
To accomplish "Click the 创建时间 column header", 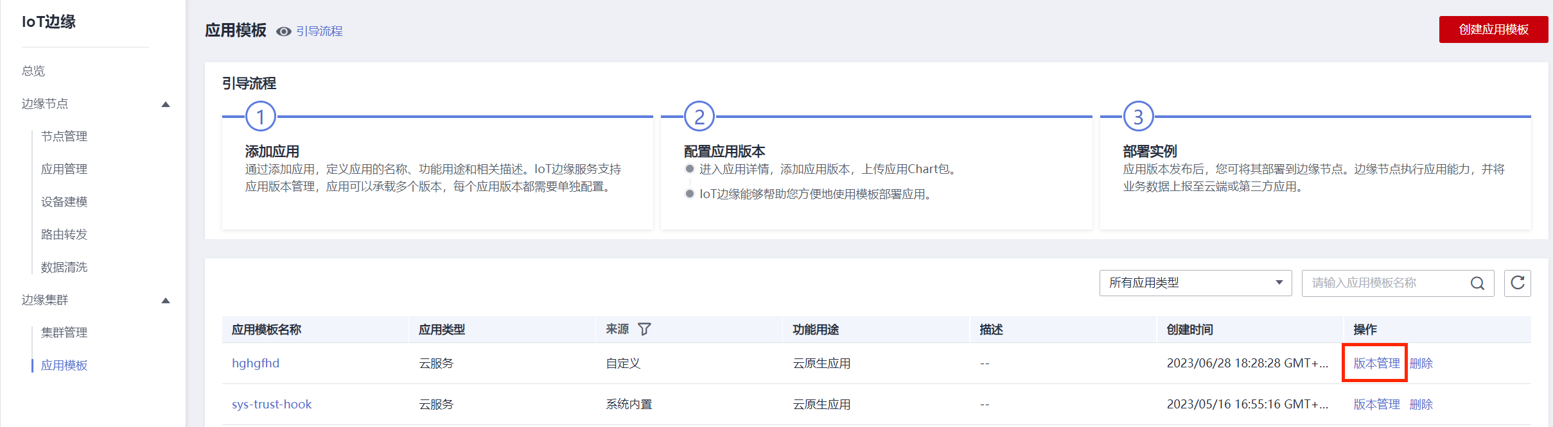I will click(x=1189, y=330).
